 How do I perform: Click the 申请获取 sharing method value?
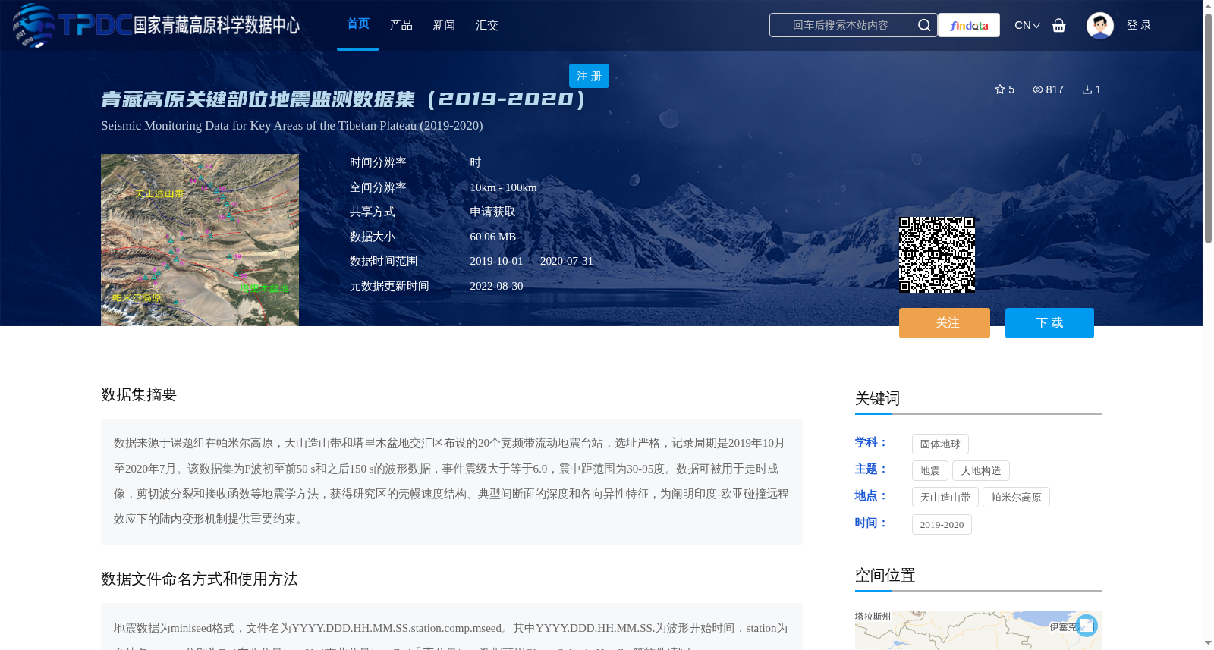click(492, 212)
